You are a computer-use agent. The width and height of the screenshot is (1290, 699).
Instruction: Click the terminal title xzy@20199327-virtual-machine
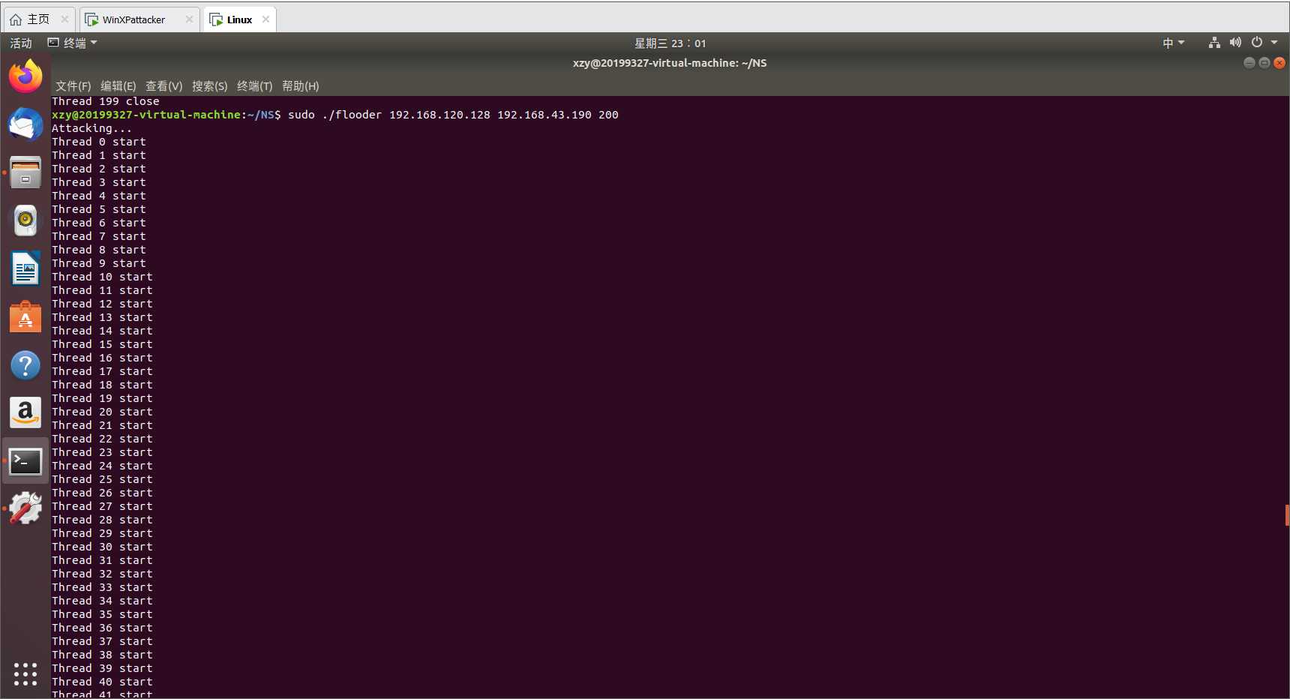point(670,63)
